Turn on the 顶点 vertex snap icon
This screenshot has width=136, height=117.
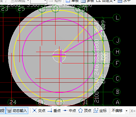[80, 111]
